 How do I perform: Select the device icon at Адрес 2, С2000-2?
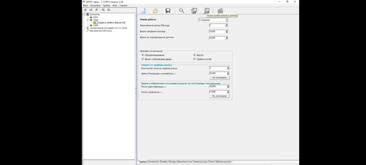(x=96, y=22)
